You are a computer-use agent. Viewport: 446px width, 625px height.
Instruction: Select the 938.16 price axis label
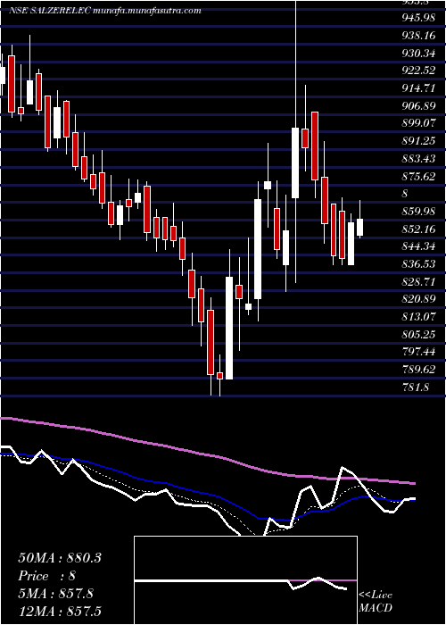(x=418, y=36)
